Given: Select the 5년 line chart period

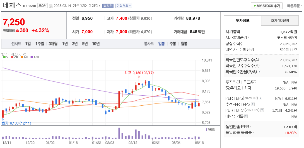Looking at the screenshot, I should tap(85, 44).
